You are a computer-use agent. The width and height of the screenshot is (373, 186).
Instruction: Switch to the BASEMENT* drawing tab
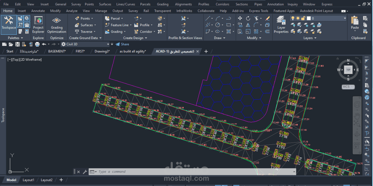click(57, 51)
